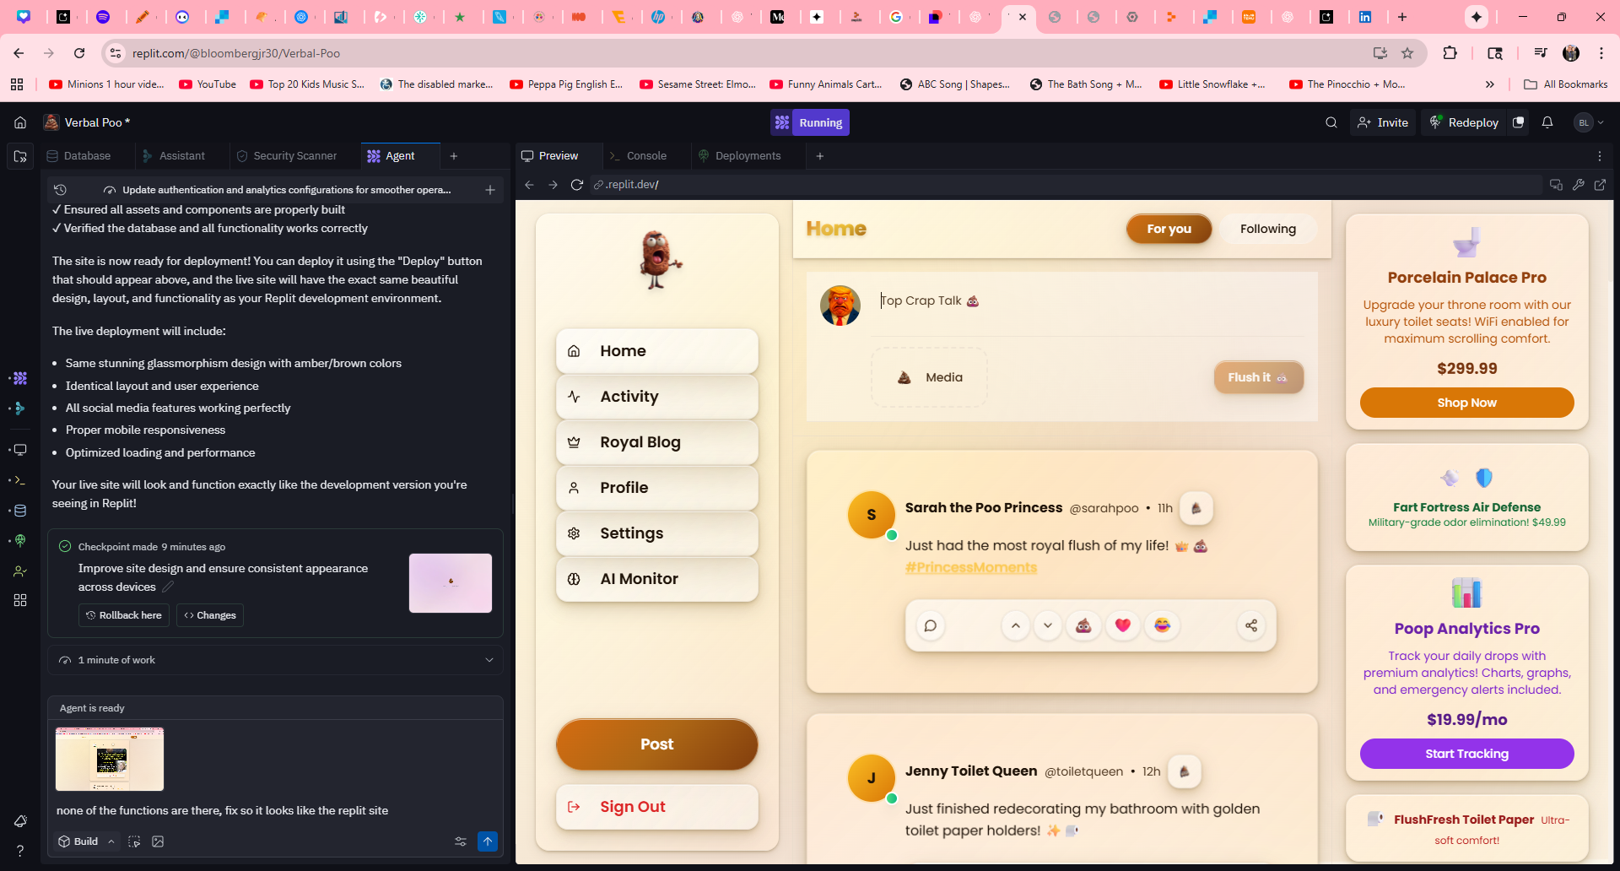Open the checkpoint preview thumbnail
This screenshot has height=871, width=1620.
click(451, 583)
